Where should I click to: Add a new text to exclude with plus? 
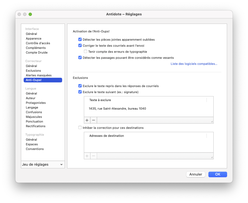[87, 120]
